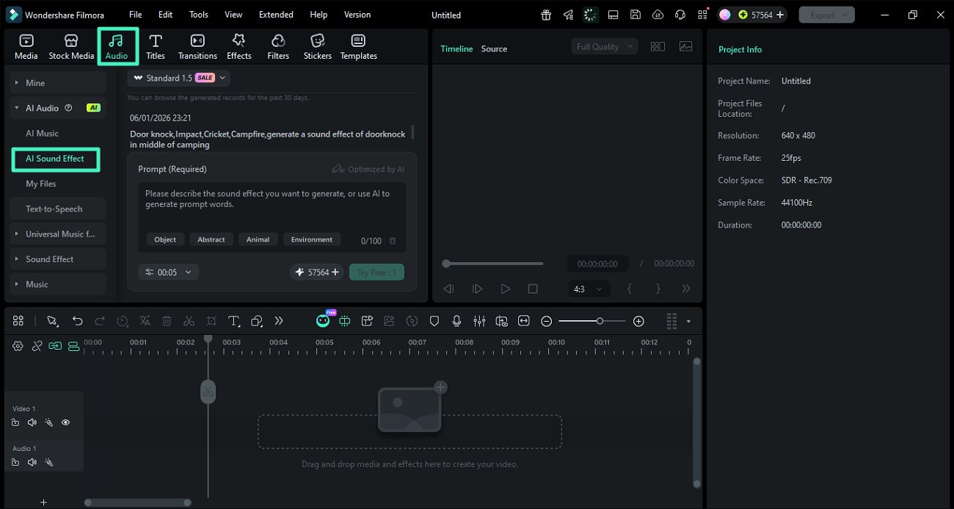Open the Transitions panel

tap(197, 47)
